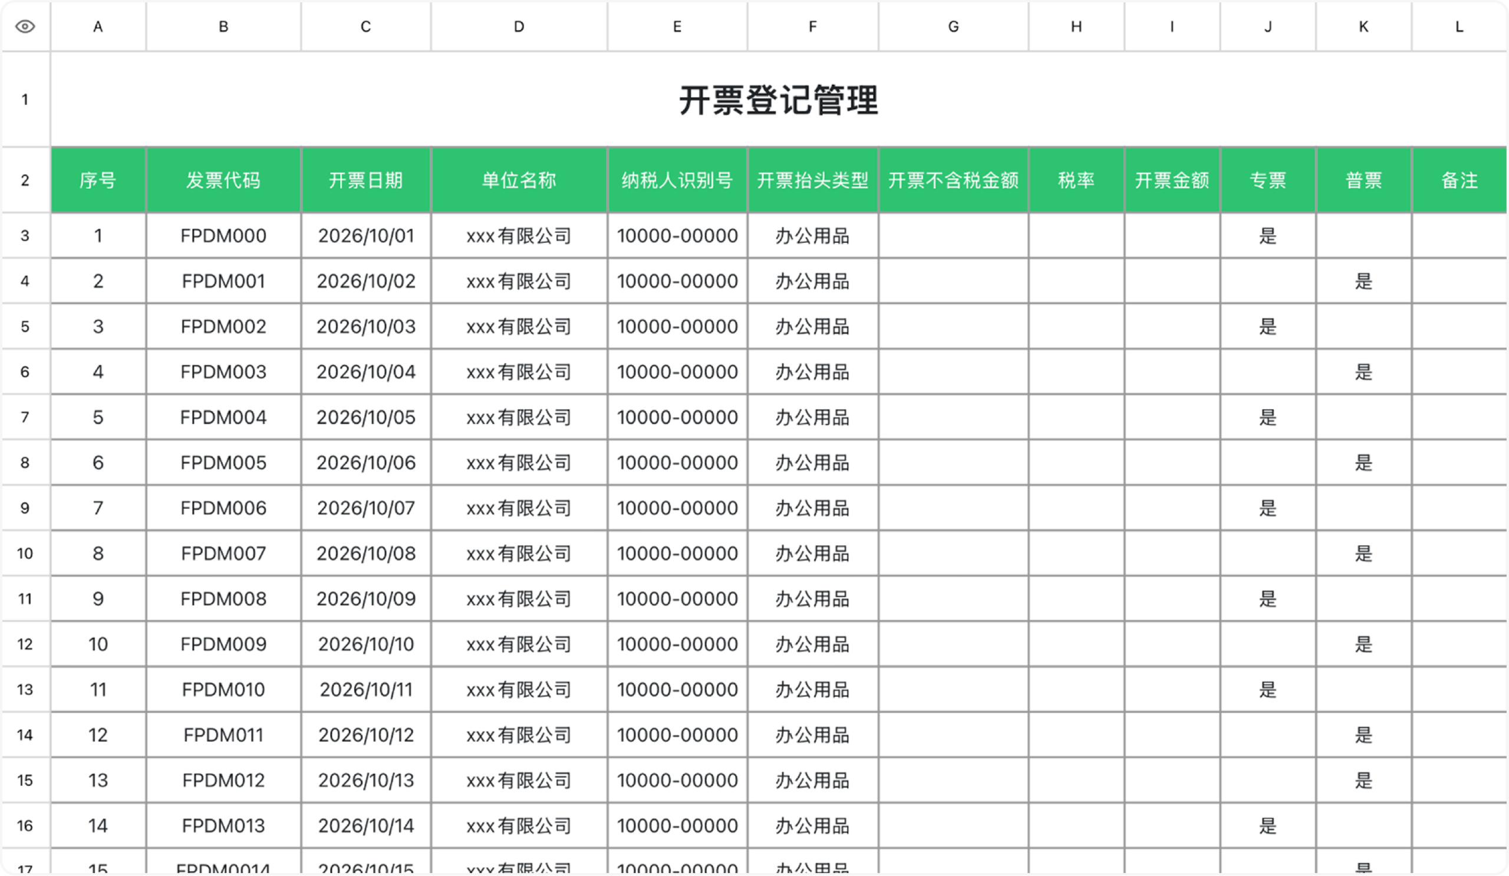1509x876 pixels.
Task: Click 办公用品 in the FPDM010 row
Action: tap(813, 690)
